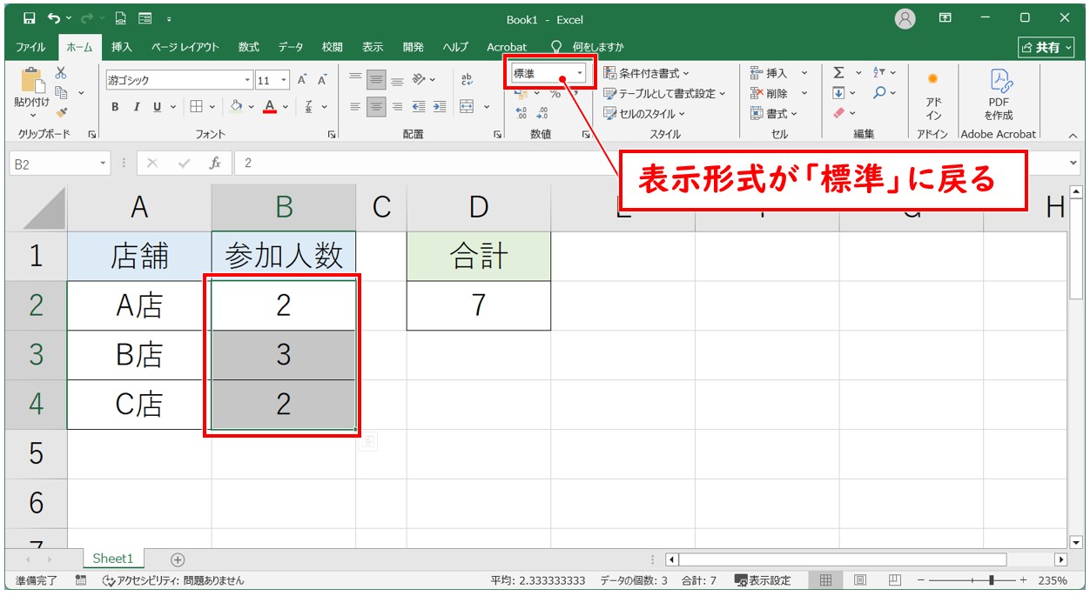1090x596 pixels.
Task: Switch to the Acrobat tab
Action: tap(507, 47)
